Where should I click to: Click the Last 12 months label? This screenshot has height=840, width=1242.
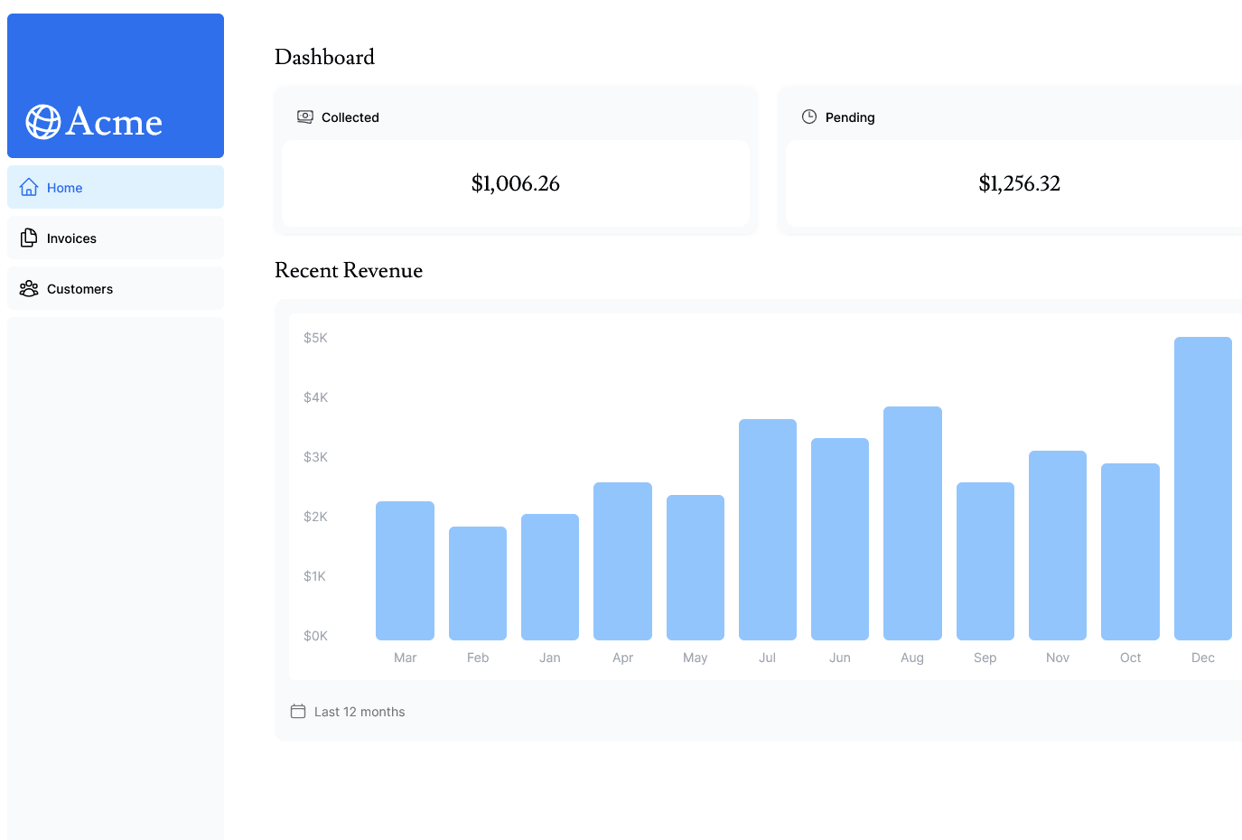pyautogui.click(x=360, y=712)
